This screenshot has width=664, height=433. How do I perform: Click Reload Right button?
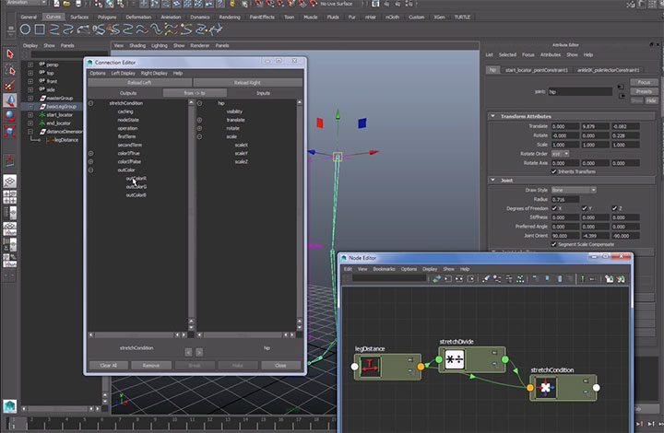point(248,83)
